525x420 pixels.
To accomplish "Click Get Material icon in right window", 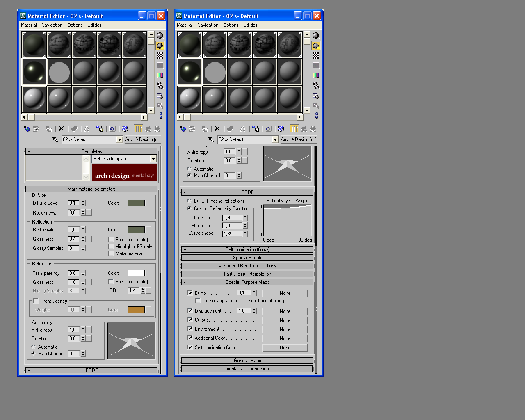I will click(x=183, y=129).
